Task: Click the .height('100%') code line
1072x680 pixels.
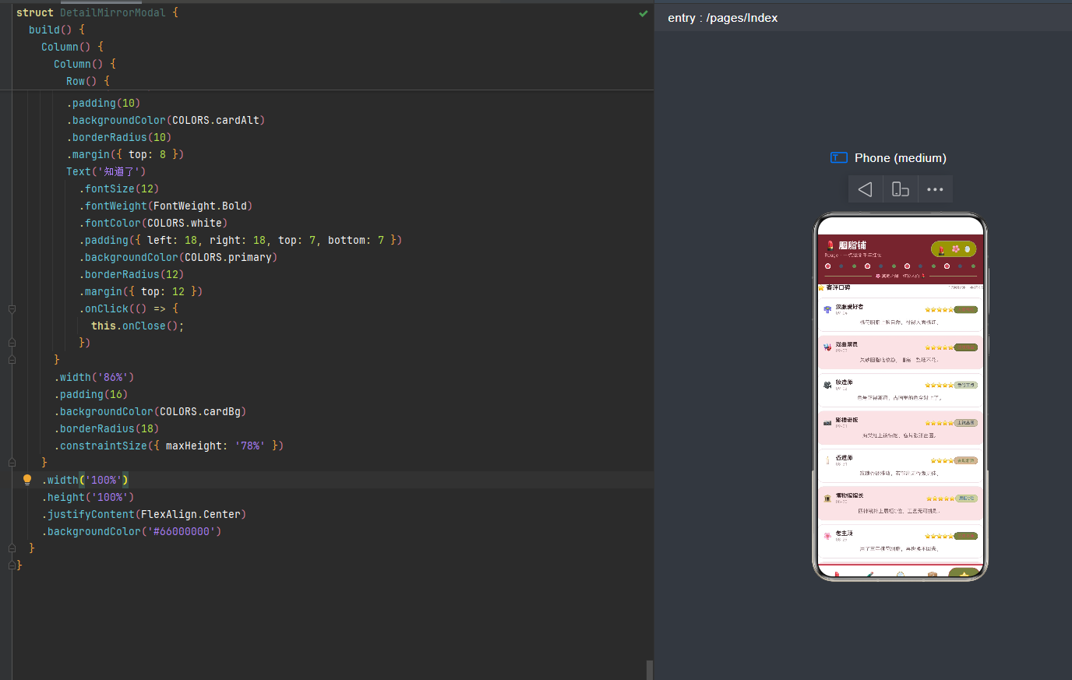Action: tap(88, 497)
